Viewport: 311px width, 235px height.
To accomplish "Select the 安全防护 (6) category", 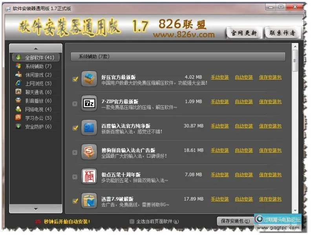I will coord(36,127).
